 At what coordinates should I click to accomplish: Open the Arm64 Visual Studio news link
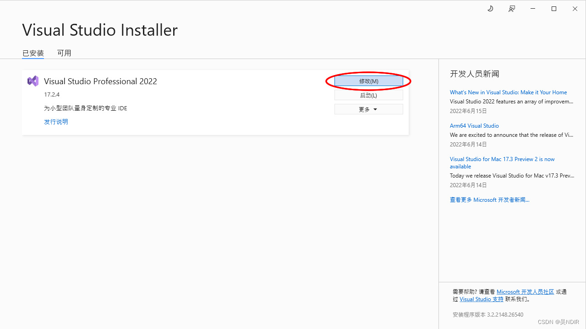[x=474, y=126]
